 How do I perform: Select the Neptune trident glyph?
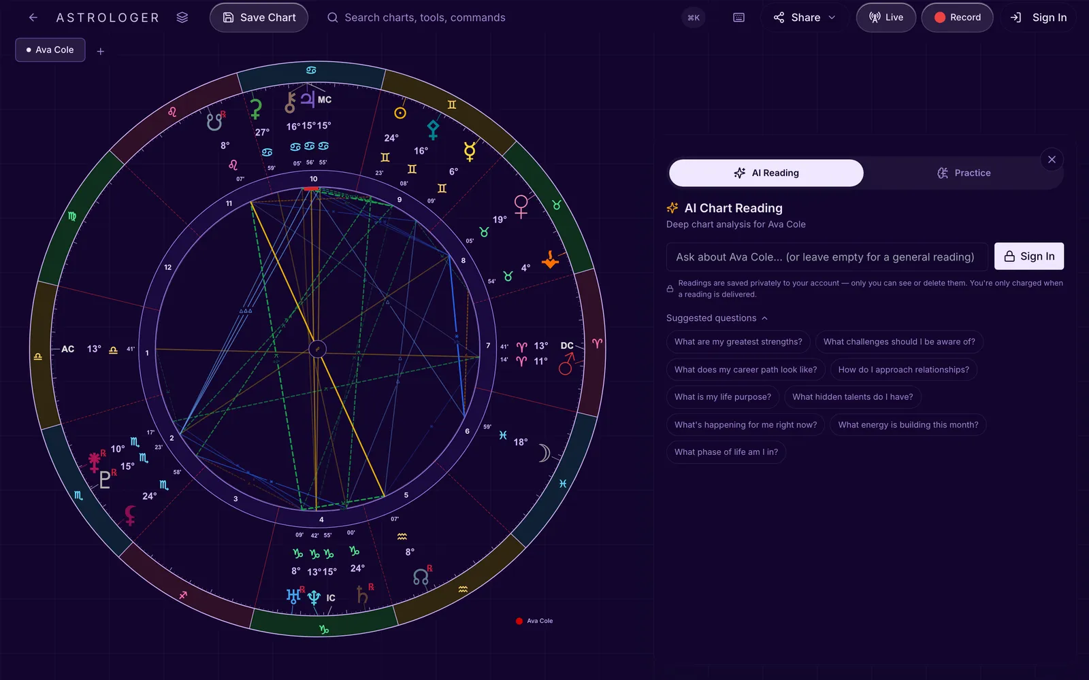click(x=314, y=598)
